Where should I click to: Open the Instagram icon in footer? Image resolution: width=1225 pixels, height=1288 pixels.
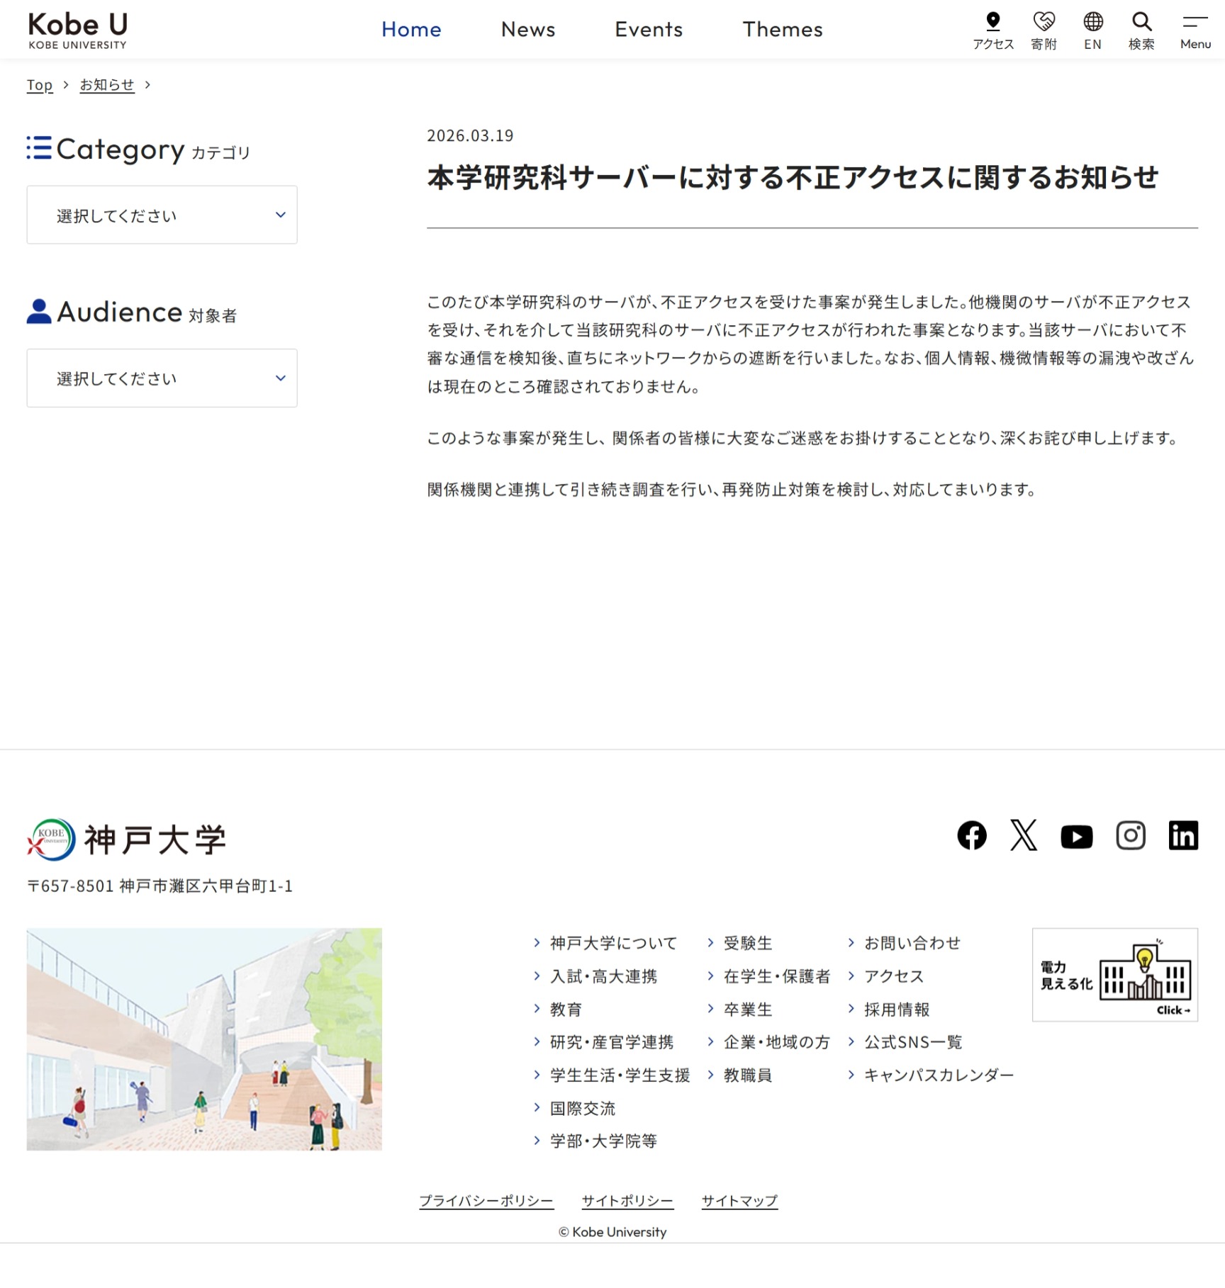pyautogui.click(x=1130, y=835)
